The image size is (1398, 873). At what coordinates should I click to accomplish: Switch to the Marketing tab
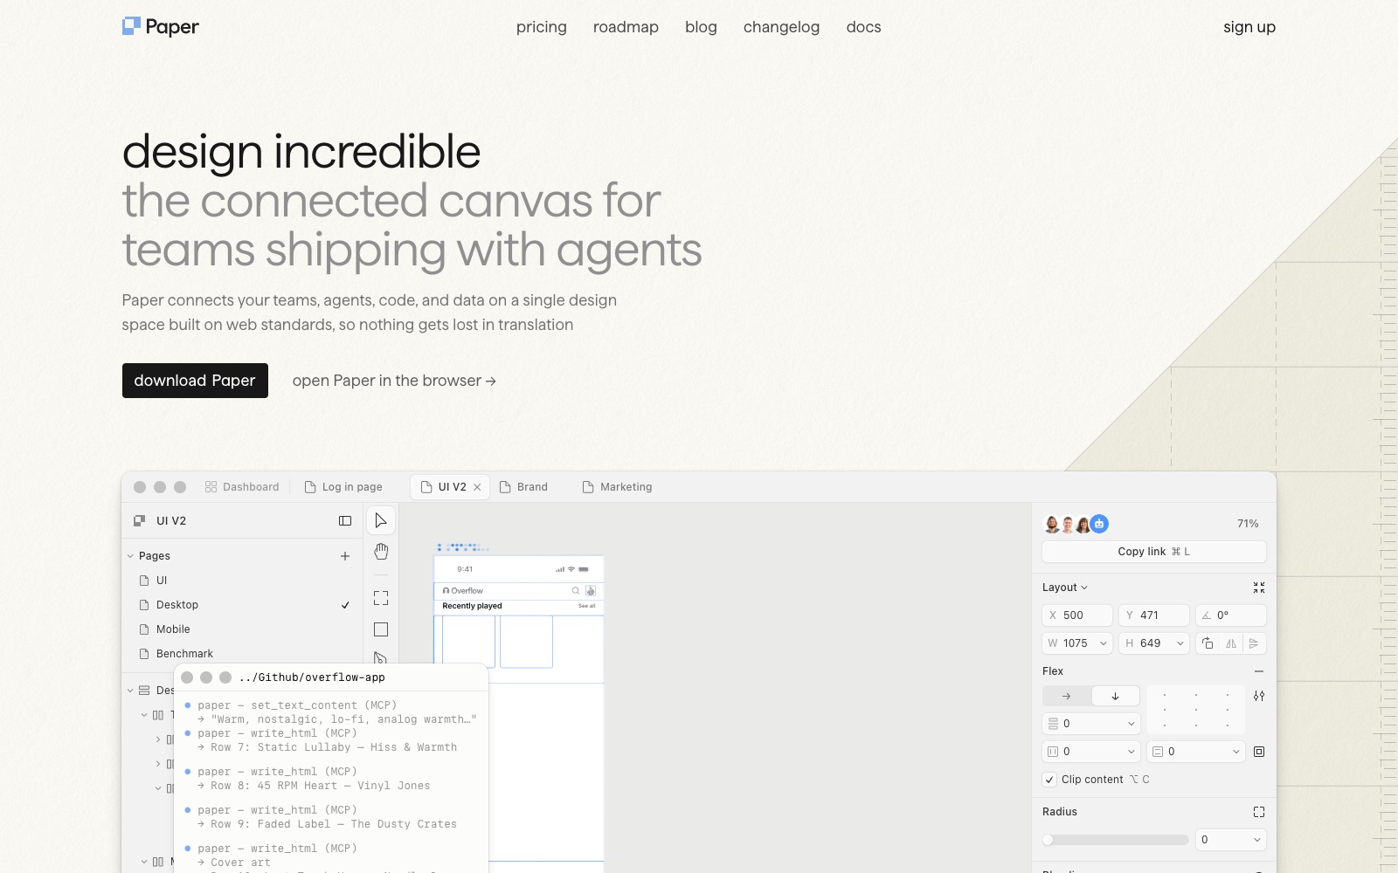coord(618,487)
